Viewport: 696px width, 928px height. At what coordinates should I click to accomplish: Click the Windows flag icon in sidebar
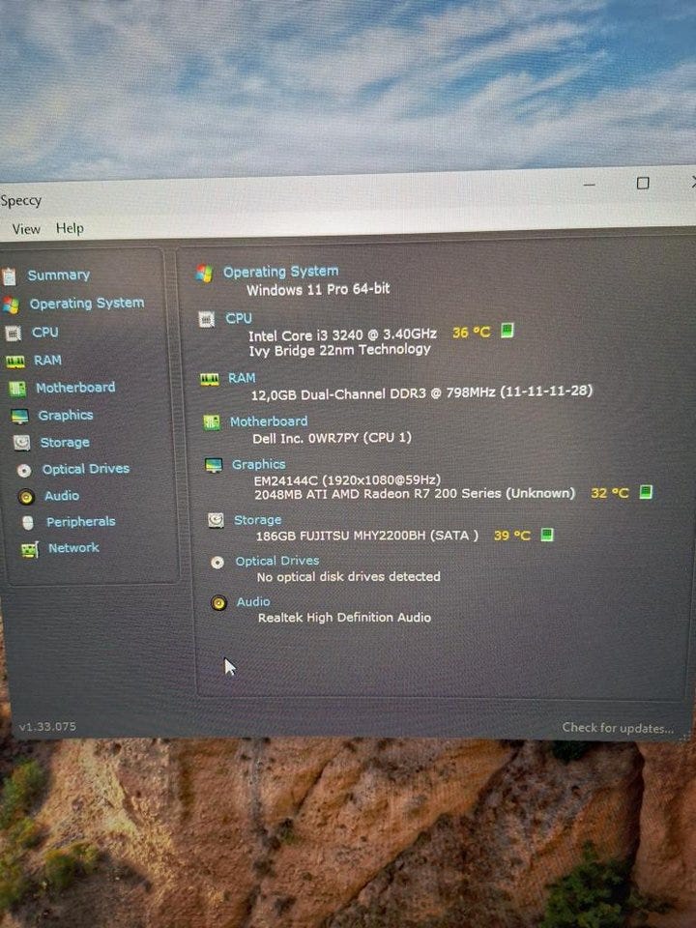(x=11, y=304)
